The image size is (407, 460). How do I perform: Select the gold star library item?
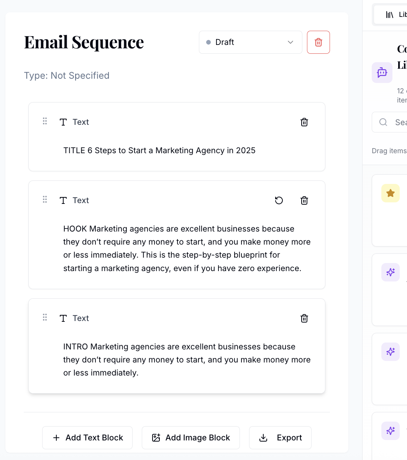390,193
